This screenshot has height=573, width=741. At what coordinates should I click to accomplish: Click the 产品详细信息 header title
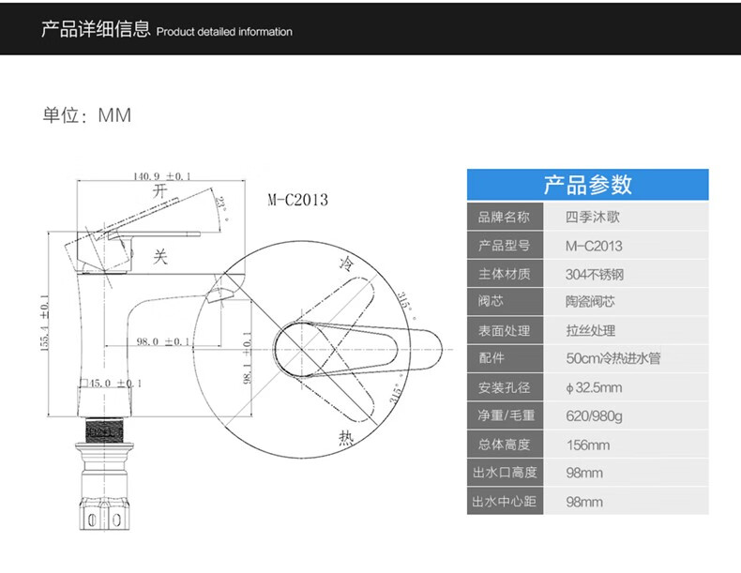[x=96, y=29]
